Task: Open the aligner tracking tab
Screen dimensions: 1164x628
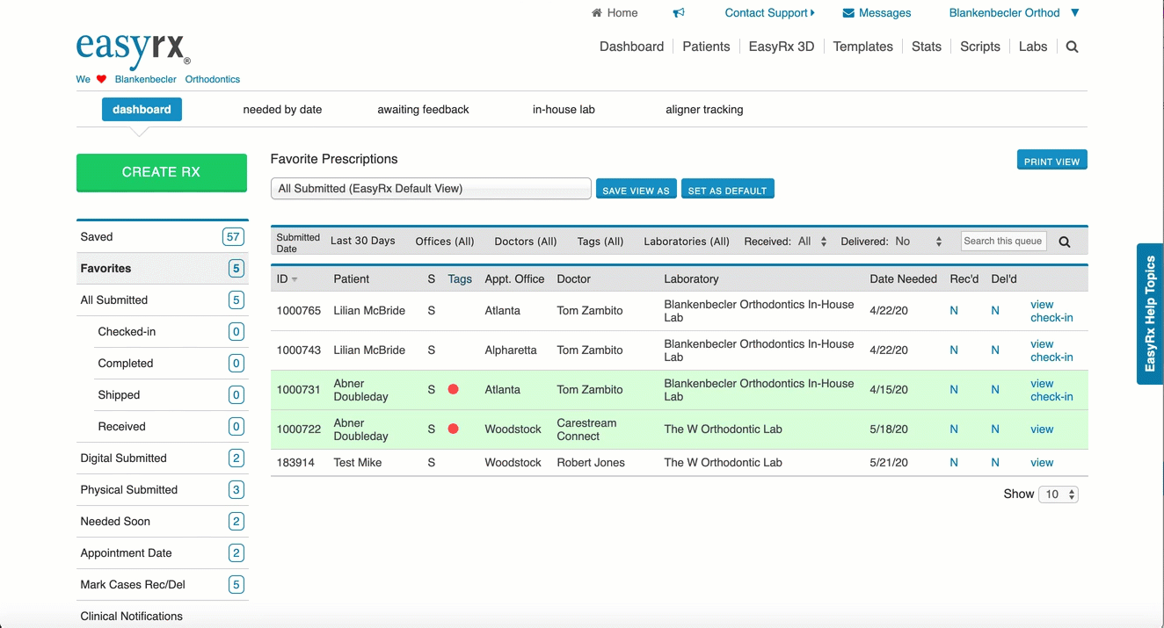Action: pos(704,110)
